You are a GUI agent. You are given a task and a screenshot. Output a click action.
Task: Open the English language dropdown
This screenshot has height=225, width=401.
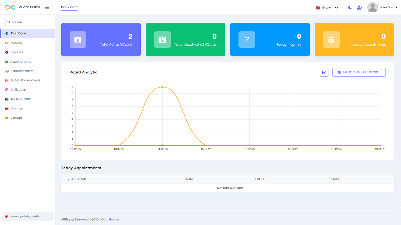[327, 7]
